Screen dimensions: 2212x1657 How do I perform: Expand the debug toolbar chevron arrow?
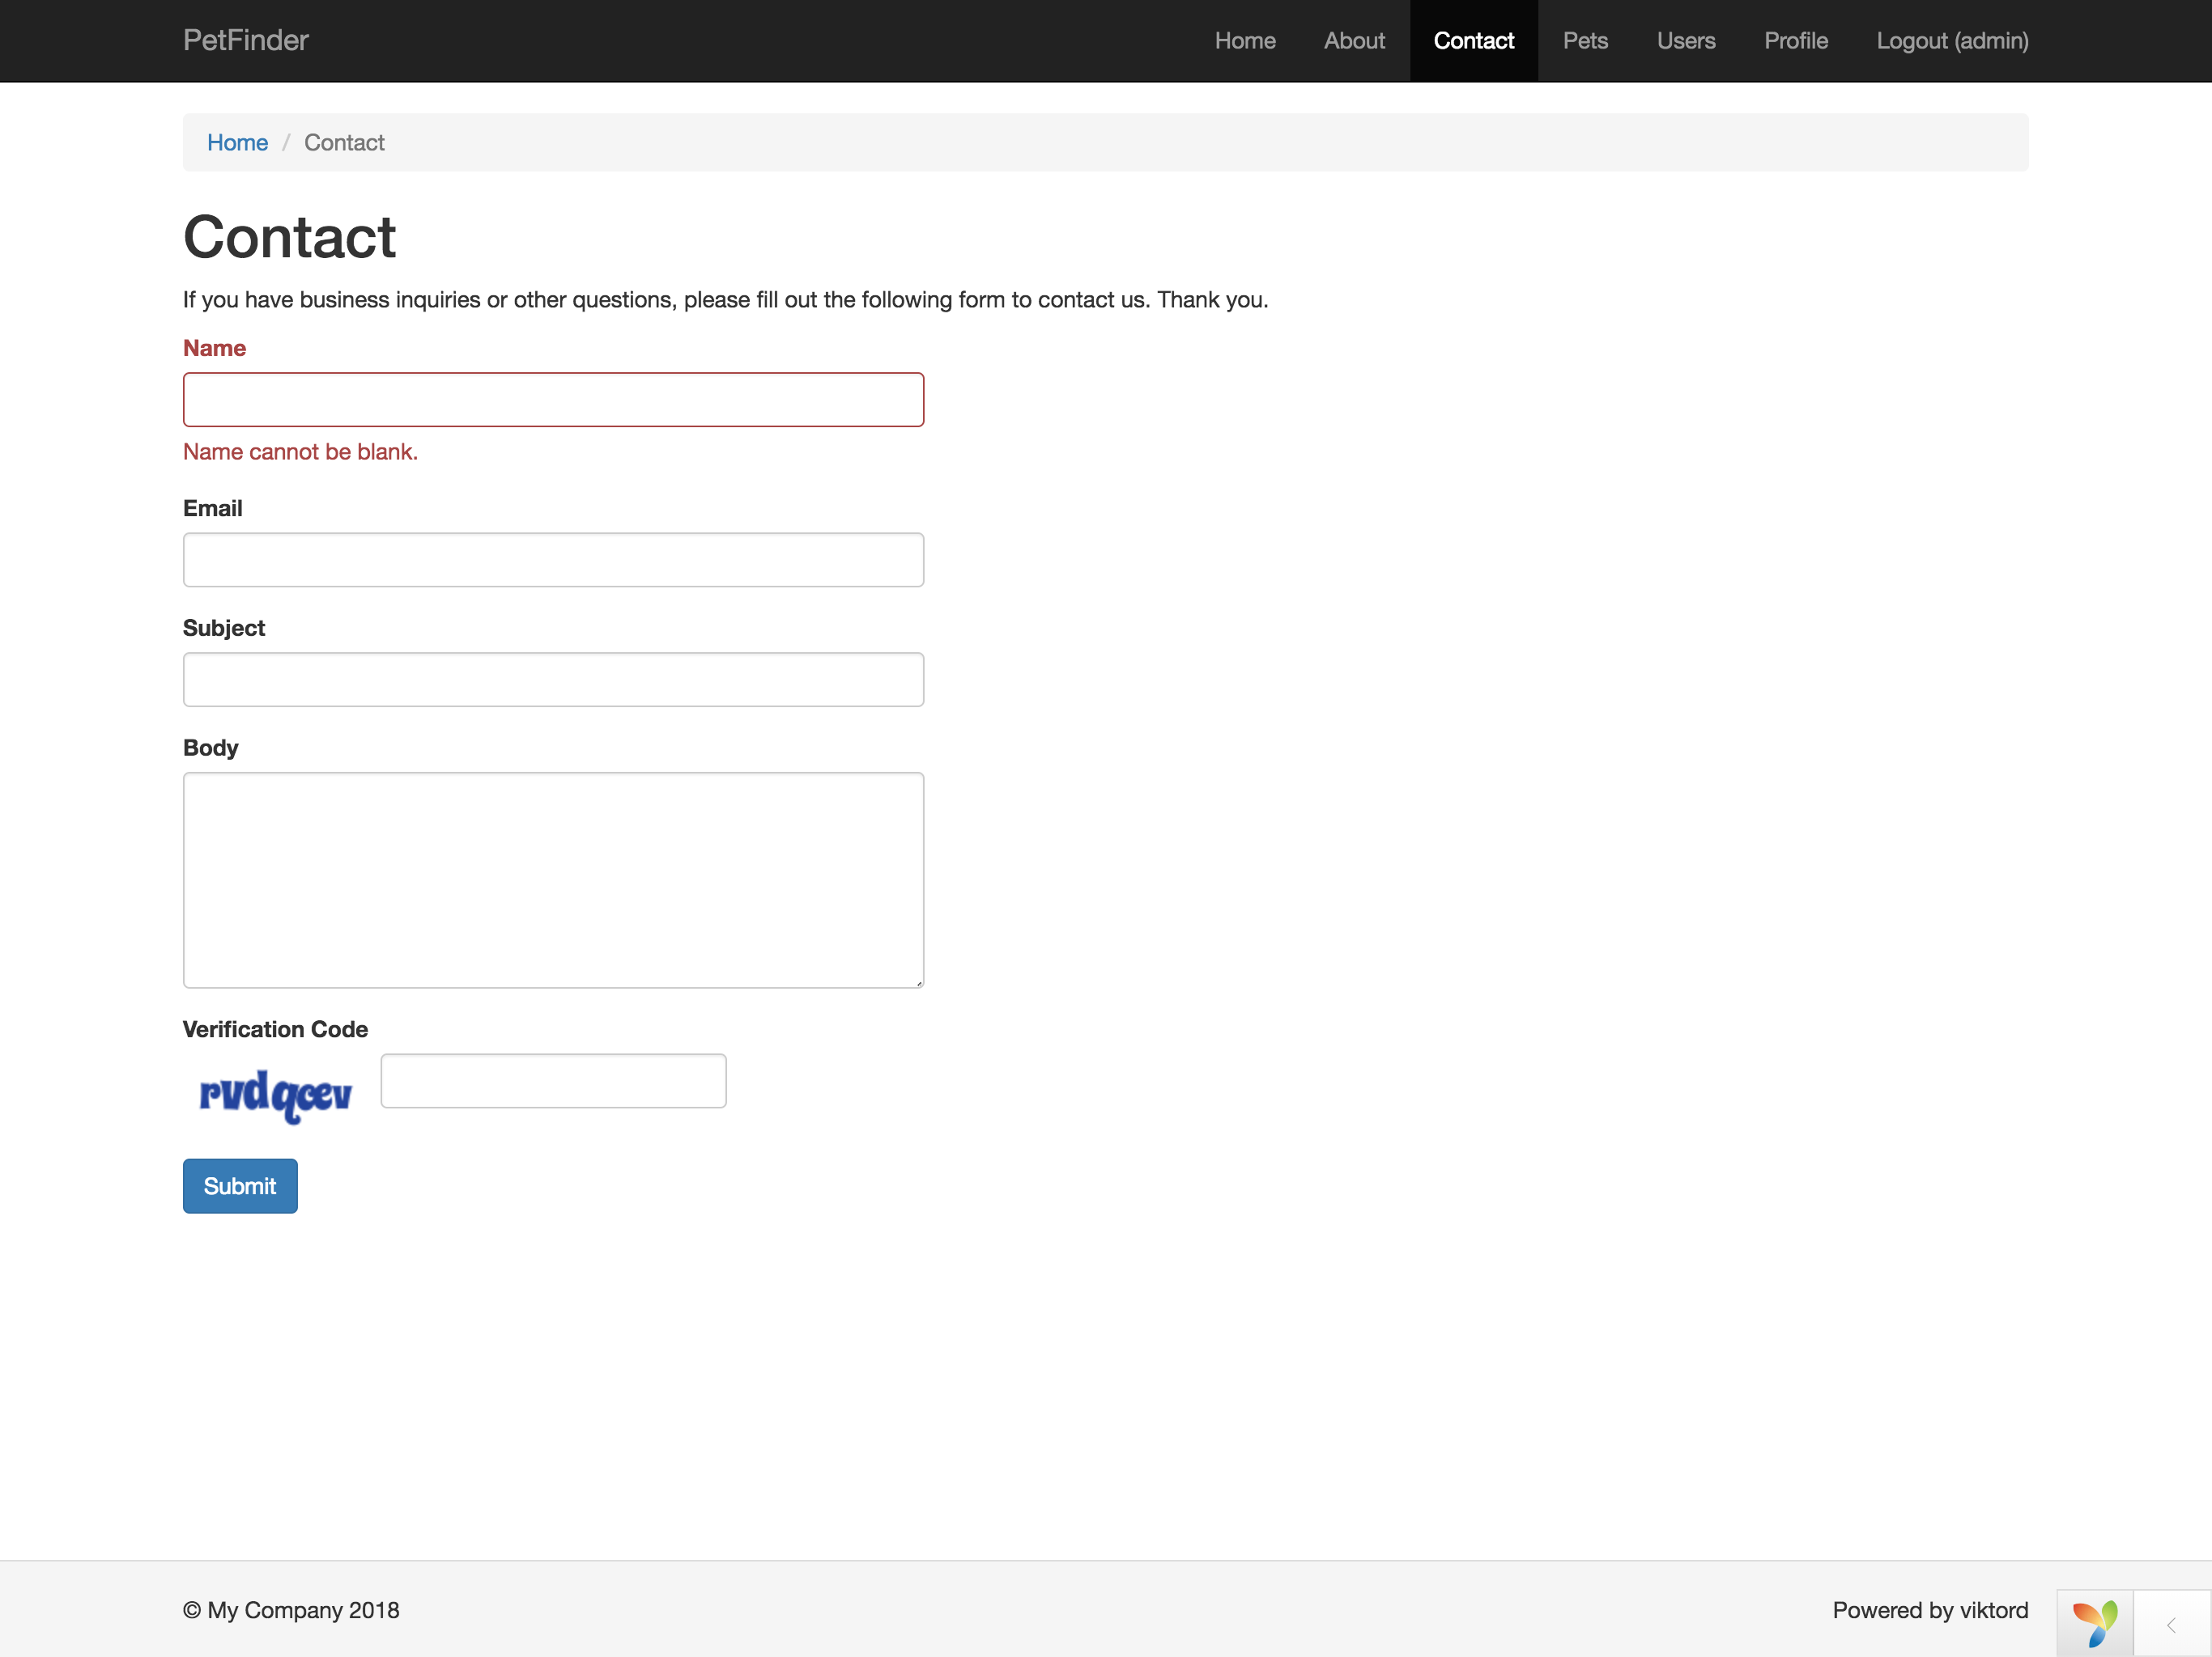[x=2171, y=1625]
